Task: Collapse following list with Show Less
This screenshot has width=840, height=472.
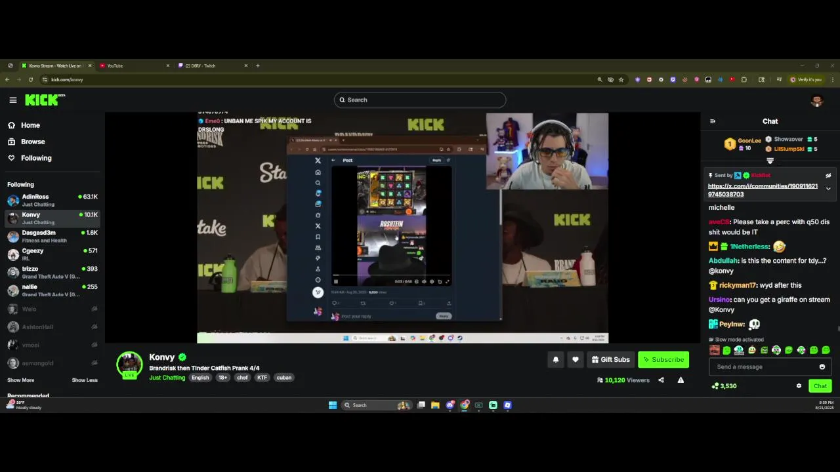Action: 85,380
